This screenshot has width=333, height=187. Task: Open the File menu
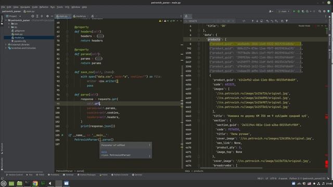3,7
